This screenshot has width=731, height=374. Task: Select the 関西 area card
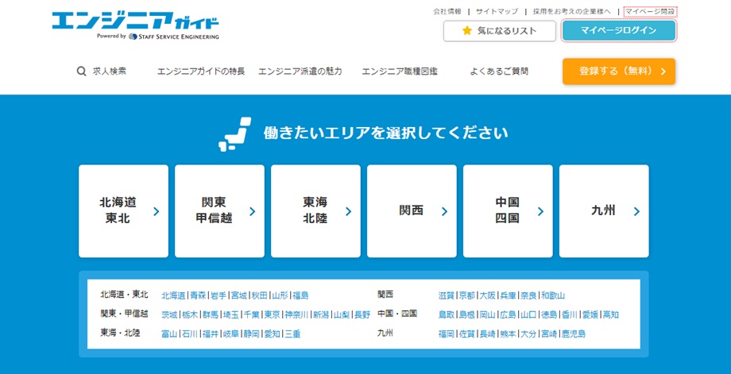(x=412, y=211)
